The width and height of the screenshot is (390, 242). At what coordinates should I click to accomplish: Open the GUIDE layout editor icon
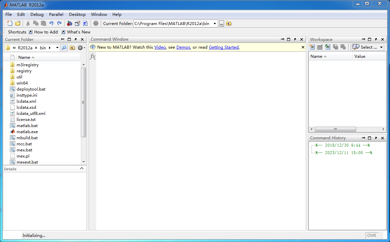click(x=77, y=23)
